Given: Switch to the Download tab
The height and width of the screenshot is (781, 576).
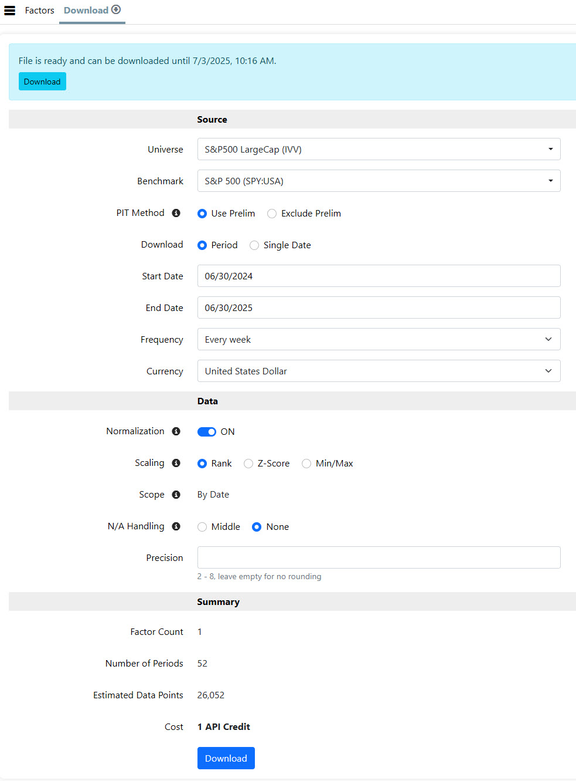Looking at the screenshot, I should click(x=92, y=11).
